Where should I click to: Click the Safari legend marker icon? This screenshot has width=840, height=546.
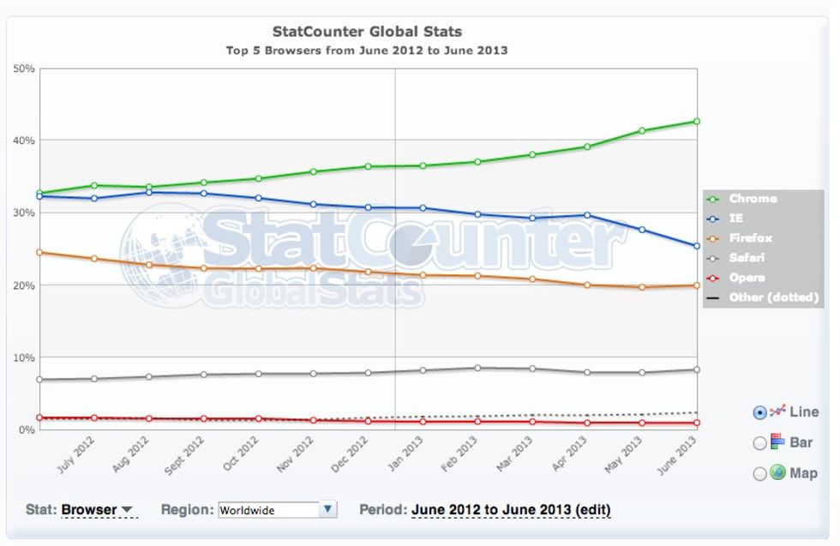pos(713,258)
